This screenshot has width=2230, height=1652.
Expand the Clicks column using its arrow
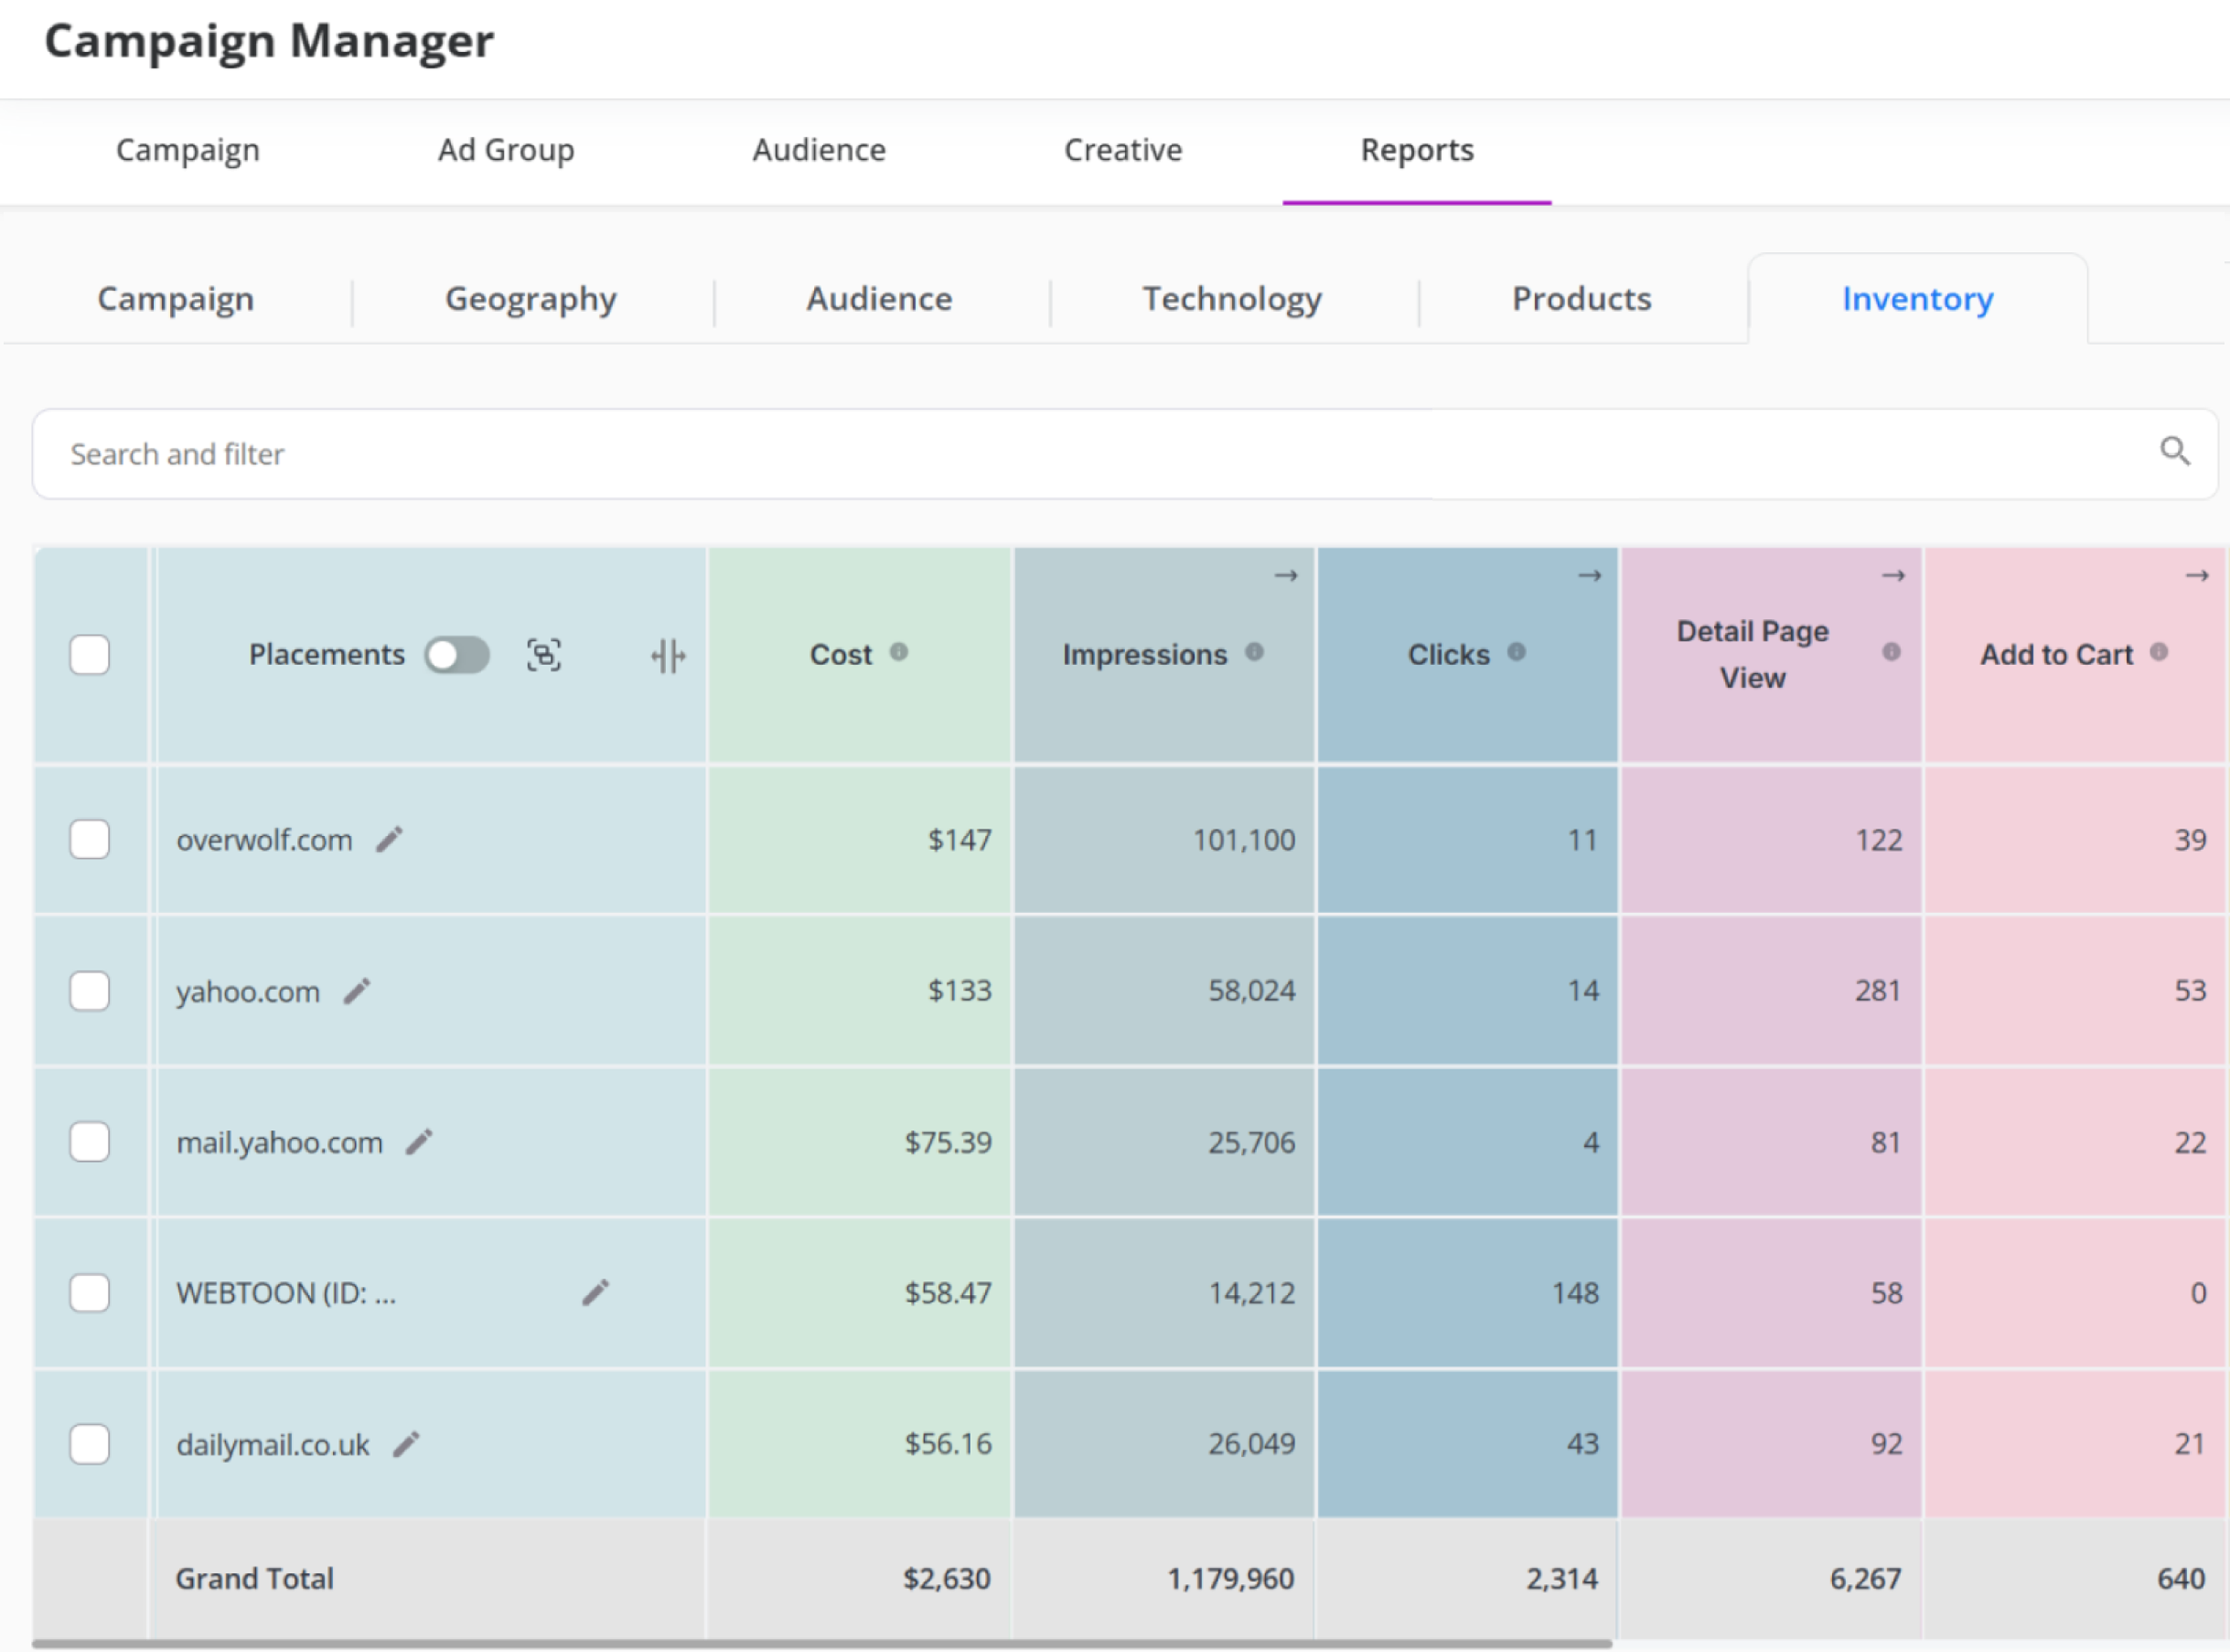pyautogui.click(x=1589, y=576)
